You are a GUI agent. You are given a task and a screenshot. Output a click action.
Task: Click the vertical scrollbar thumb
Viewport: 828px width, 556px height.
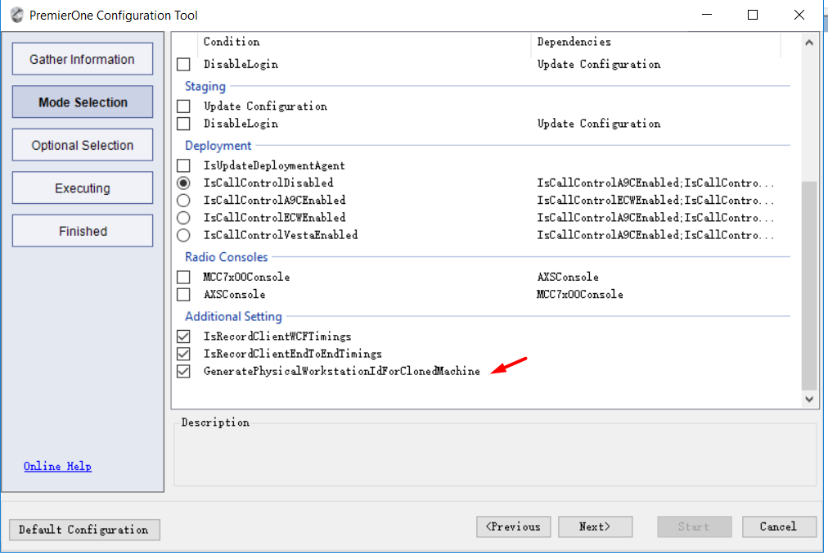pyautogui.click(x=809, y=286)
